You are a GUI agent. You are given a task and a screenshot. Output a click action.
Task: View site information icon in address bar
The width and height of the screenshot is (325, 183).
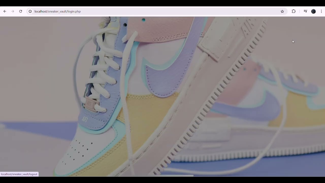tap(30, 11)
